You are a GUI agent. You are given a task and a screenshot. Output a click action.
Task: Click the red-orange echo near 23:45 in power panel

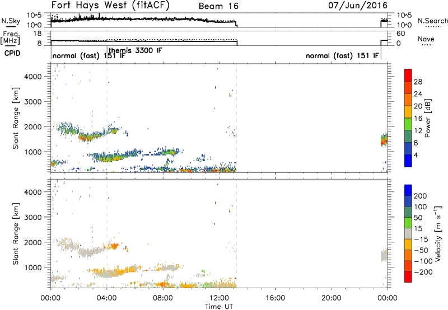click(x=384, y=140)
